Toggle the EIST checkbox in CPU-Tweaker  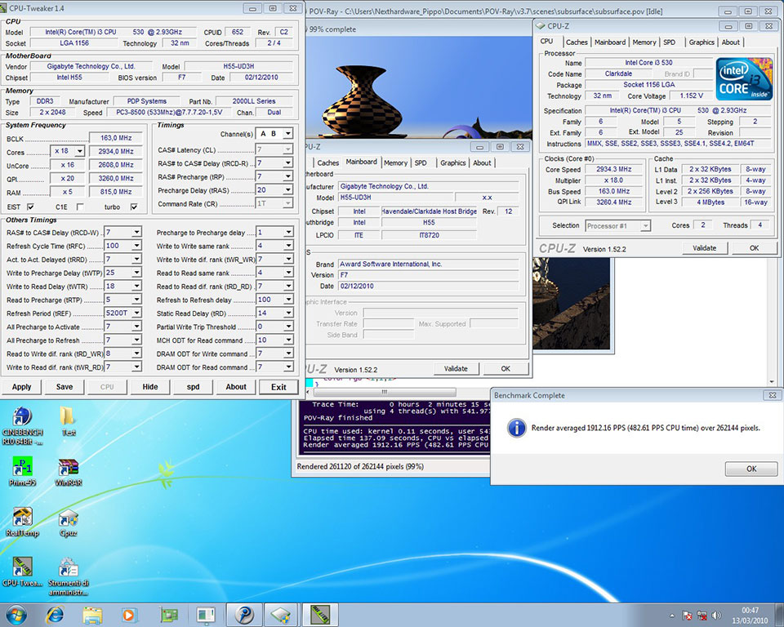coord(30,207)
